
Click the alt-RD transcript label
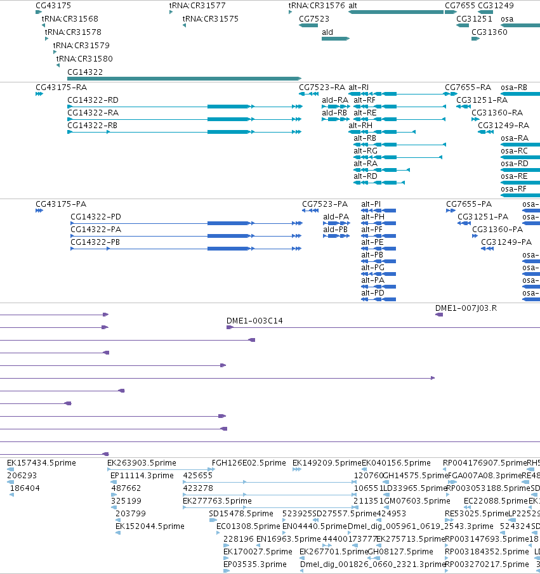[365, 176]
